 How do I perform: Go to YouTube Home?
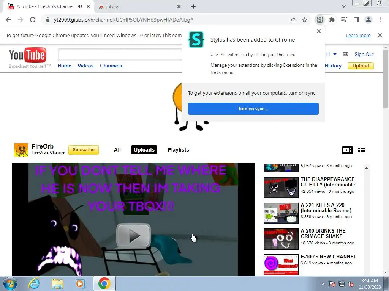(x=64, y=66)
